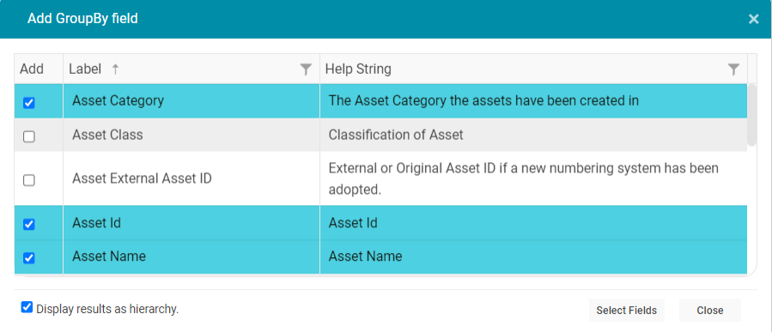
Task: Click the Select Fields button
Action: click(626, 311)
